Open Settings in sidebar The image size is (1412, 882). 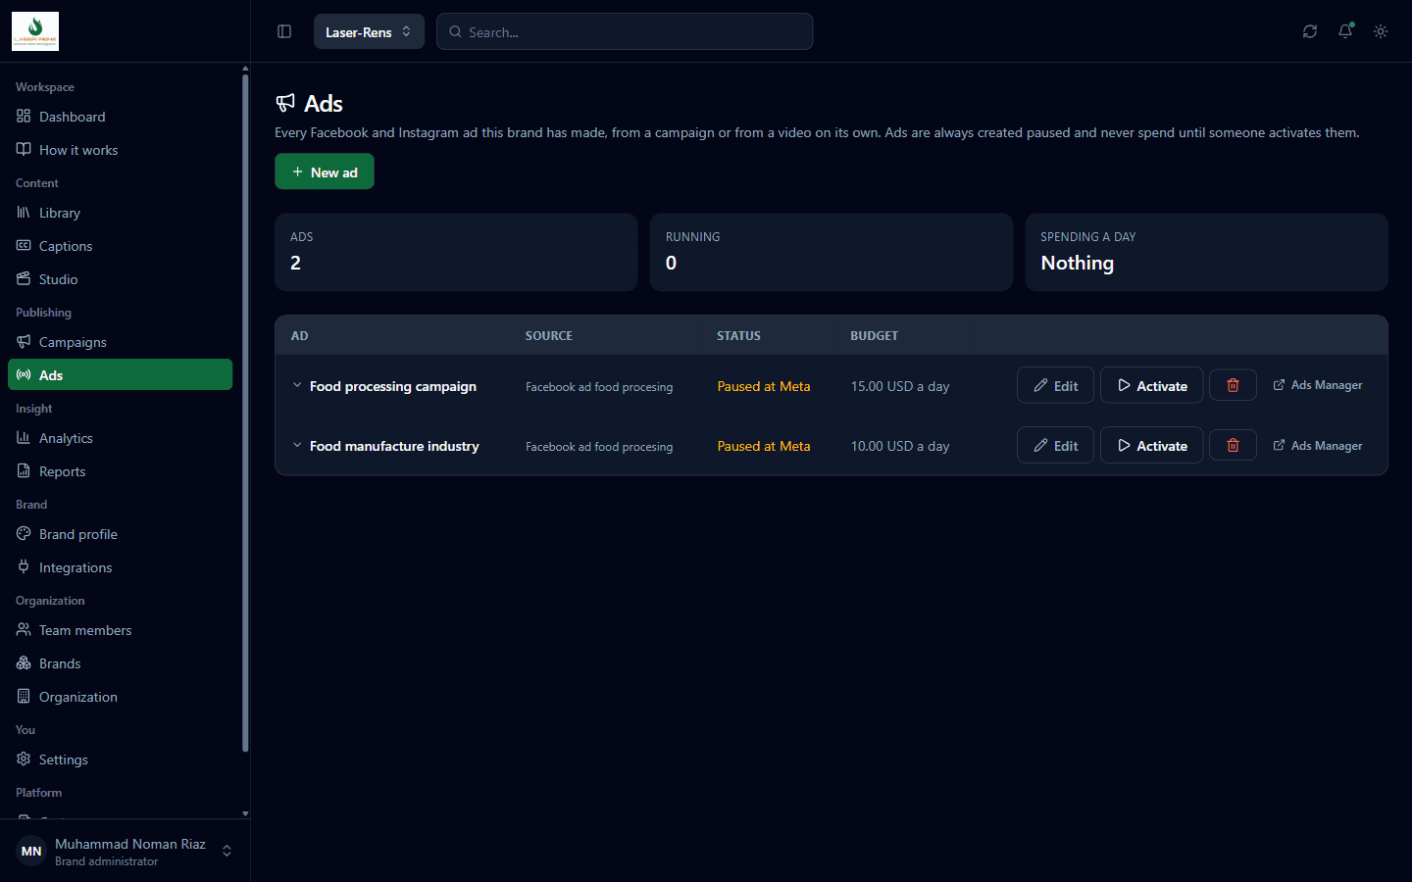tap(121, 759)
